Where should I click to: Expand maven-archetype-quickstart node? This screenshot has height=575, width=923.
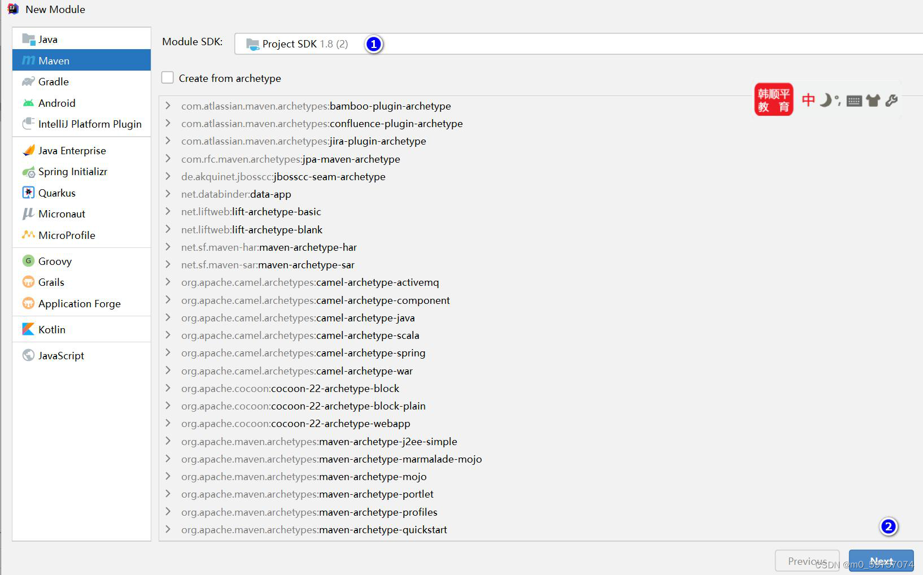coord(168,529)
